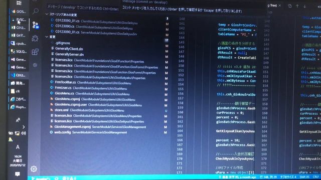Open the web.config change
Image resolution: width=321 pixels, height=180 pixels.
[x=108, y=132]
